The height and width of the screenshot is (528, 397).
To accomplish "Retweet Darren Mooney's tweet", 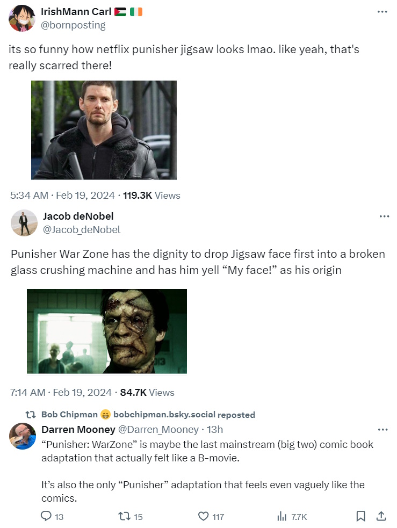I will click(x=124, y=516).
